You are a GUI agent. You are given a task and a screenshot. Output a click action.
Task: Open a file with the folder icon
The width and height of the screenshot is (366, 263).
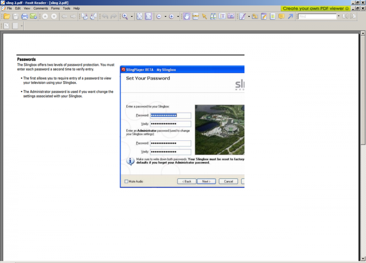point(7,16)
